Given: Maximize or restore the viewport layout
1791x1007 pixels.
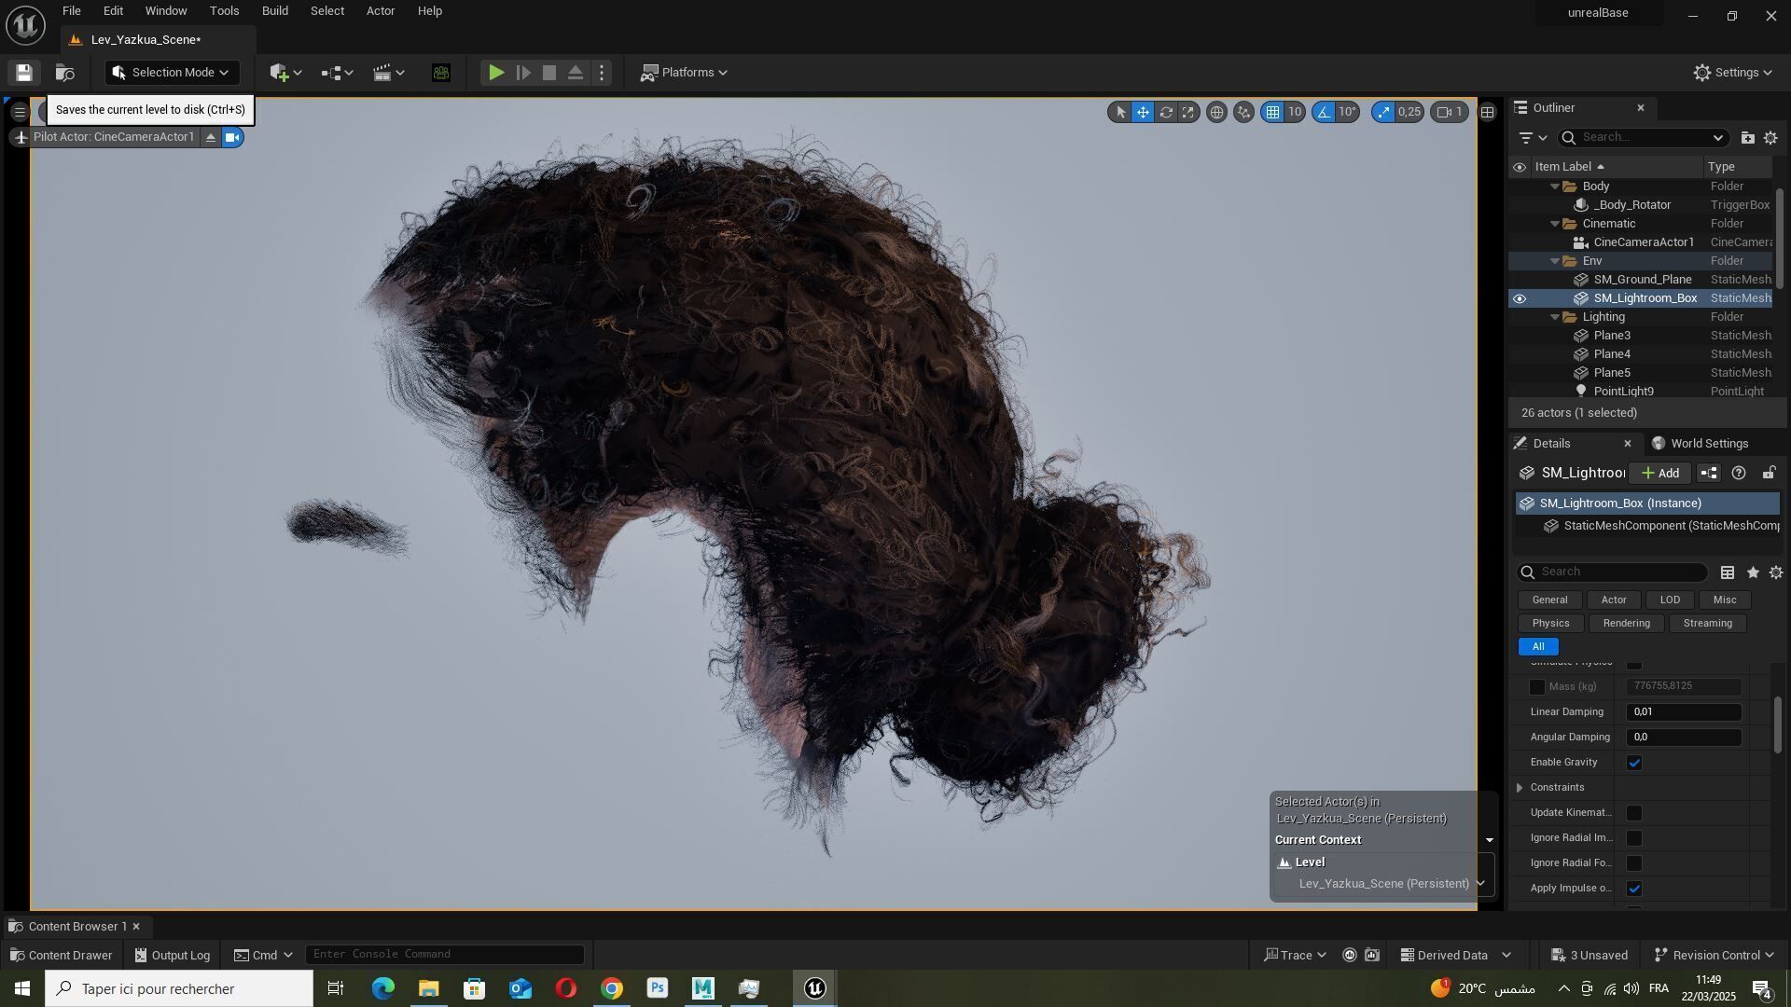Looking at the screenshot, I should coord(1488,112).
